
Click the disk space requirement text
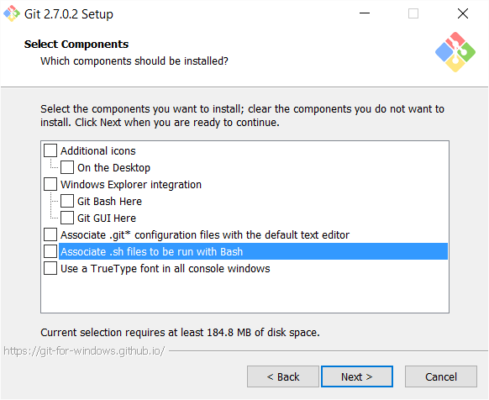click(180, 332)
